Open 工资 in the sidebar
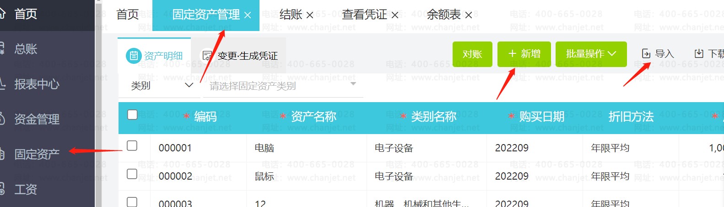The image size is (724, 207). (26, 189)
